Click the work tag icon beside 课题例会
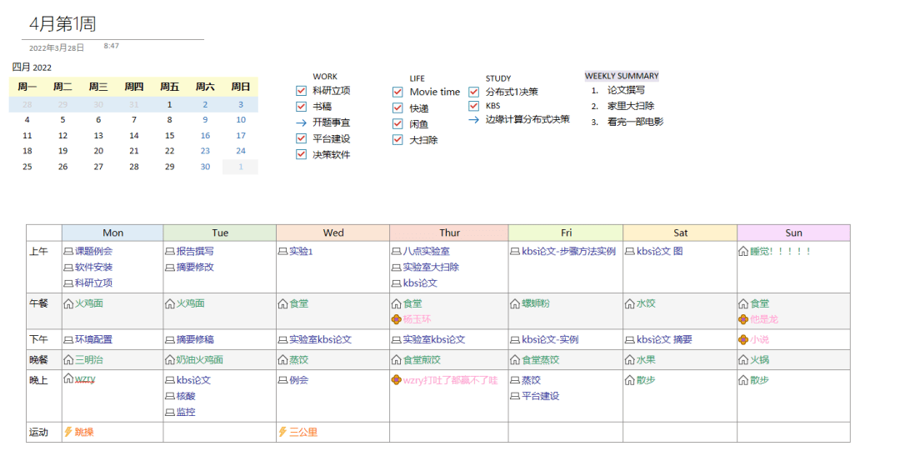The height and width of the screenshot is (461, 900). click(68, 251)
